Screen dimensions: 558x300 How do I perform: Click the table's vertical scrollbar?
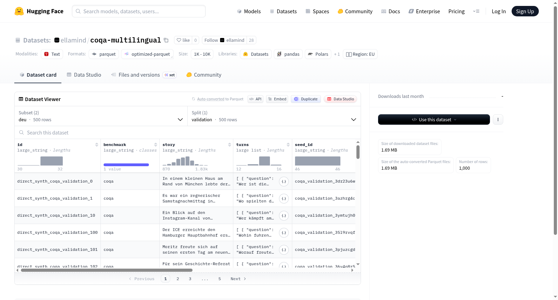tap(358, 152)
